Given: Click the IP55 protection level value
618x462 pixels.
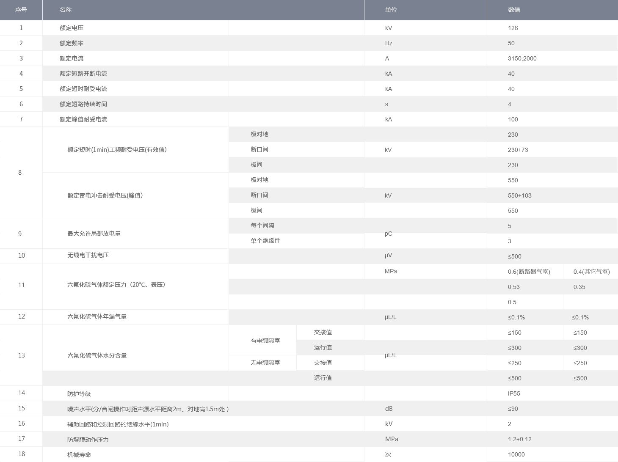Looking at the screenshot, I should (x=514, y=393).
